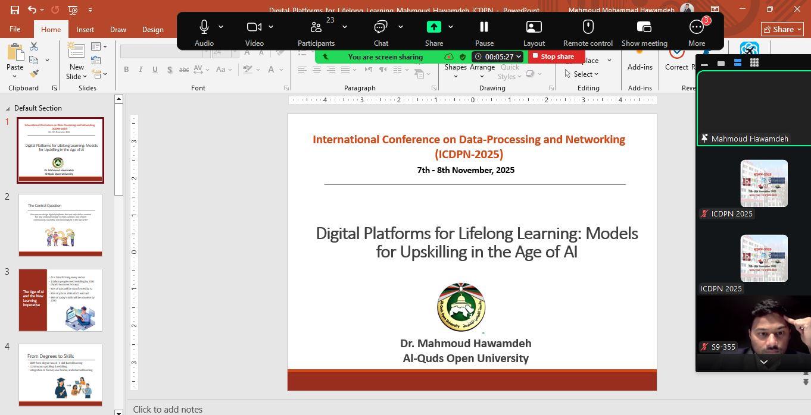Toggle Italic formatting in Font group
This screenshot has height=415, width=811.
141,70
